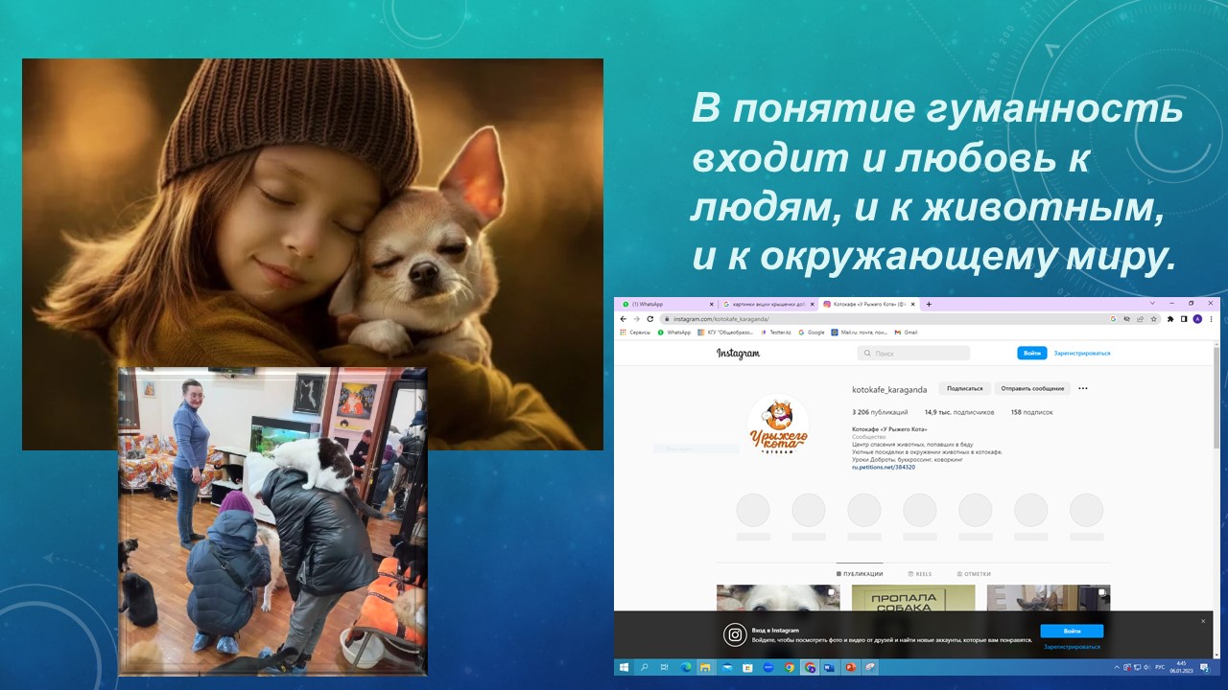This screenshot has height=690, width=1228.
Task: Select the REELS profile tab
Action: 919,574
